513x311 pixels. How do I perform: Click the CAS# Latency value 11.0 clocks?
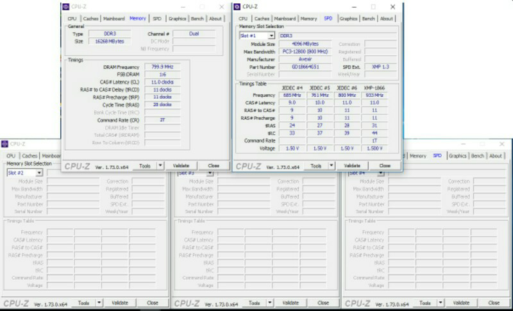click(x=162, y=82)
